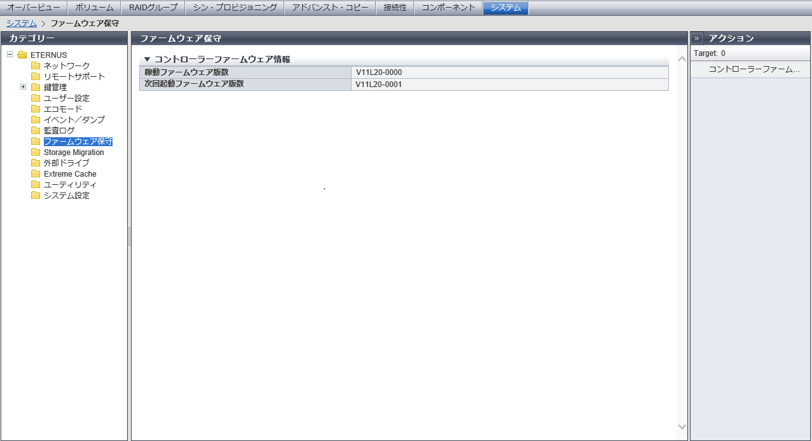The image size is (812, 441).
Task: Open the RAIDグループ tab
Action: 153,8
